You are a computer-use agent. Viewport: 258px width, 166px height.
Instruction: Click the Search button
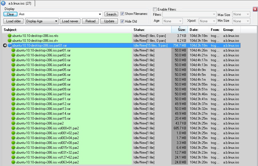pyautogui.click(x=111, y=14)
